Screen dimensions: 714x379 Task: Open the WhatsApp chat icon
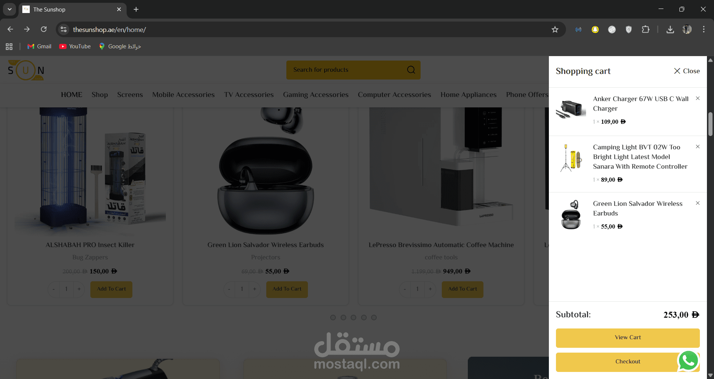coord(688,360)
